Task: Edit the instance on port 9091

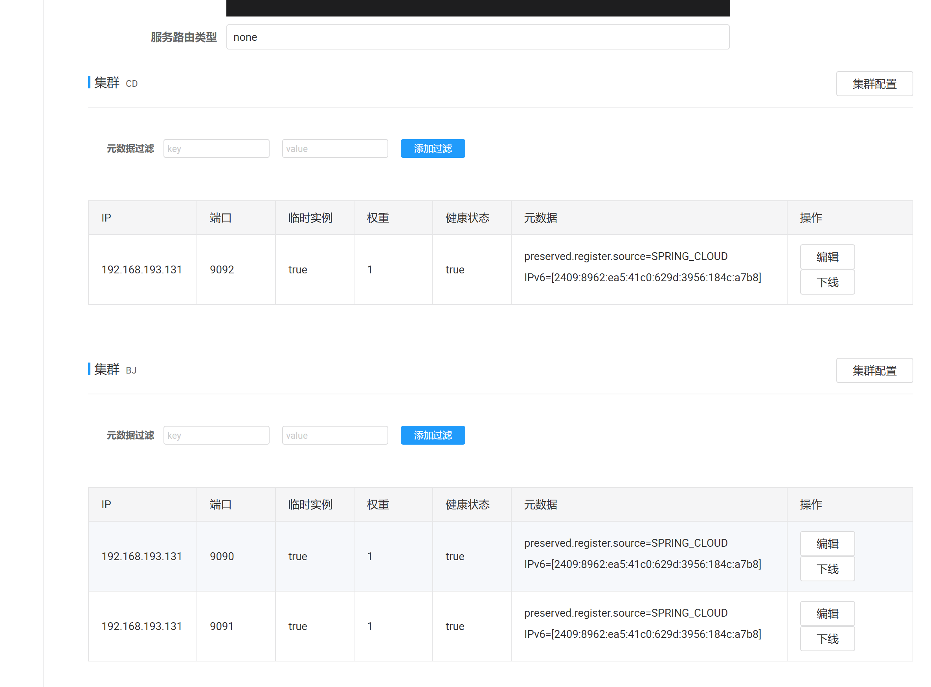Action: pyautogui.click(x=827, y=613)
